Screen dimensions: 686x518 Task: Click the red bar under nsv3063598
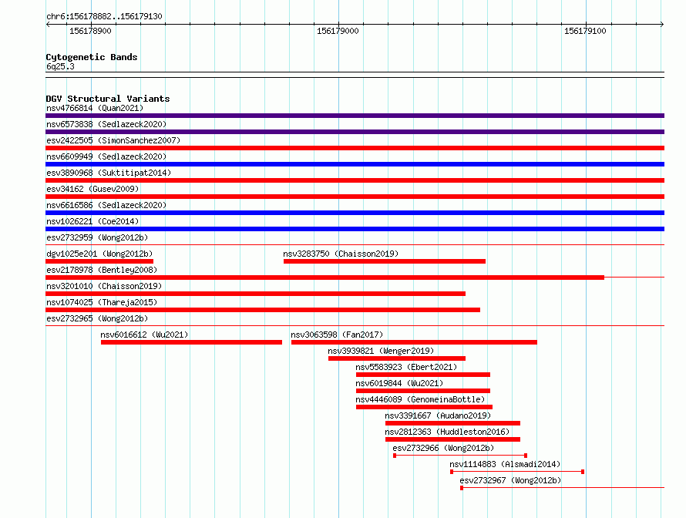point(414,342)
